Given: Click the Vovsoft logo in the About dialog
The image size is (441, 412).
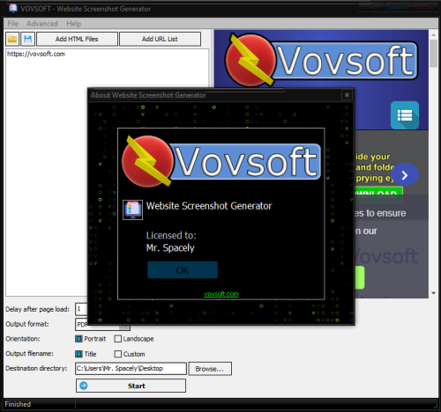Looking at the screenshot, I should 221,161.
